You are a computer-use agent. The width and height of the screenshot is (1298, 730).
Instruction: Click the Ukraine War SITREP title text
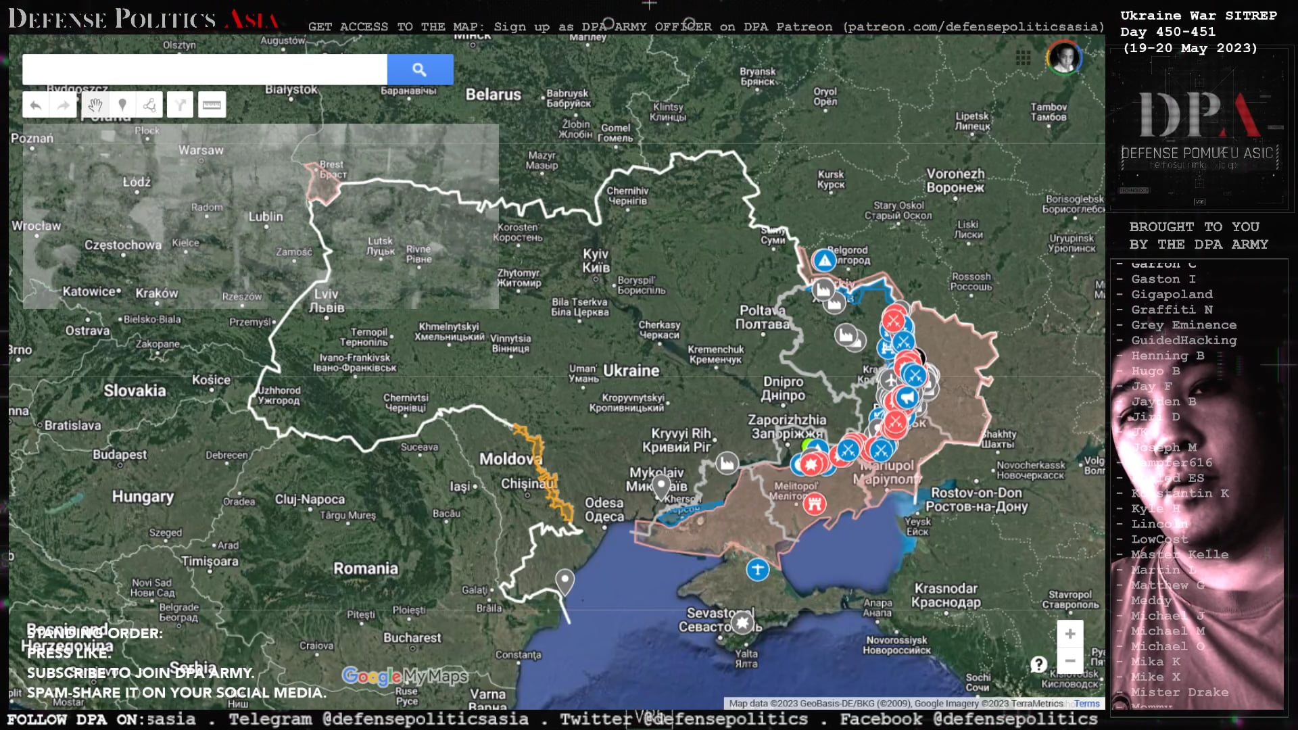1198,16
